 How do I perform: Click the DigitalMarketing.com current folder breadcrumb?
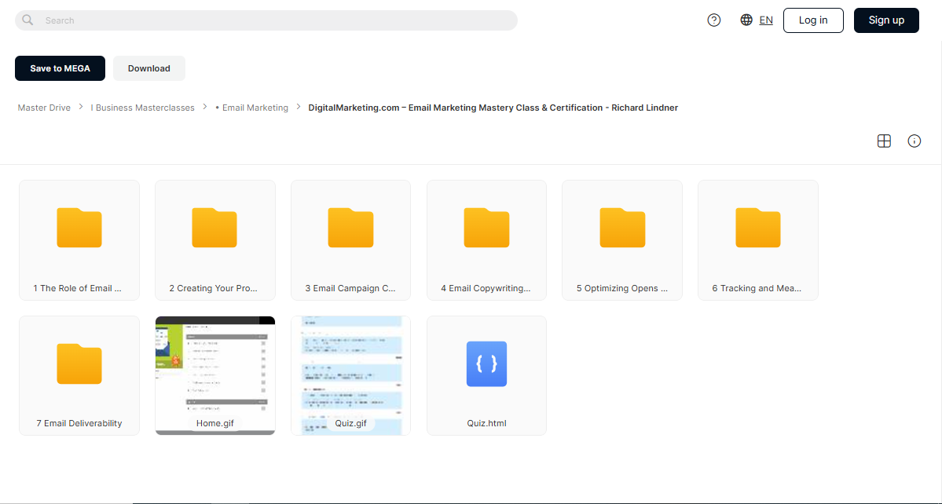493,108
